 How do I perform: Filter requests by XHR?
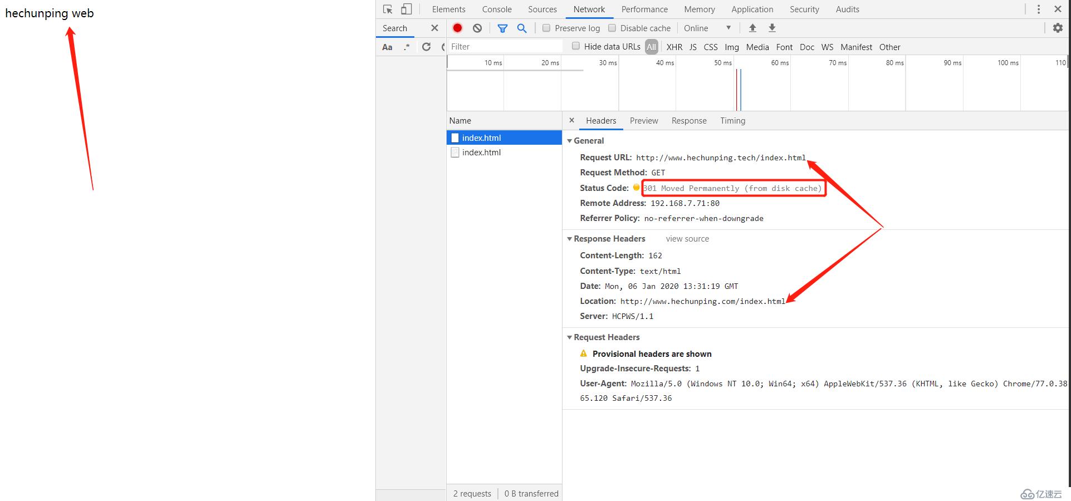point(674,47)
